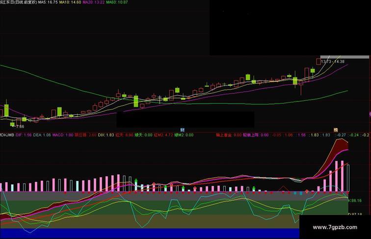The image size is (371, 239).
Task: Click the blue 财 marker below the chart
Action: (183, 130)
